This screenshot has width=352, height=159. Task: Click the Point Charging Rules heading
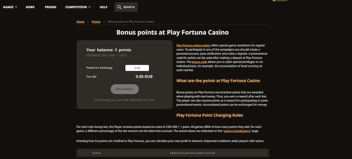(210, 115)
